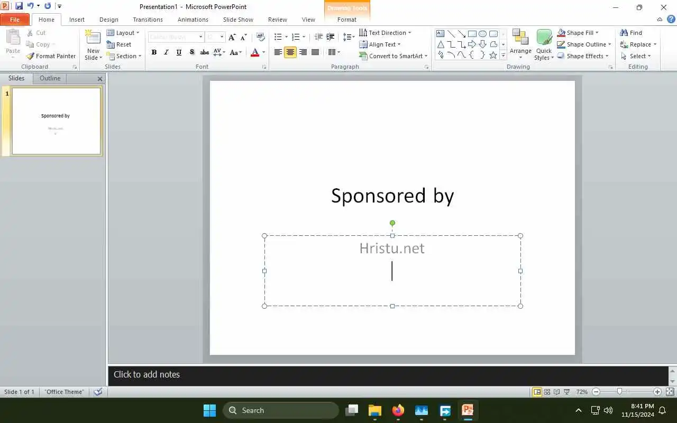Screen dimensions: 677x423
Task: Start Slide Show from status bar
Action: click(566, 392)
